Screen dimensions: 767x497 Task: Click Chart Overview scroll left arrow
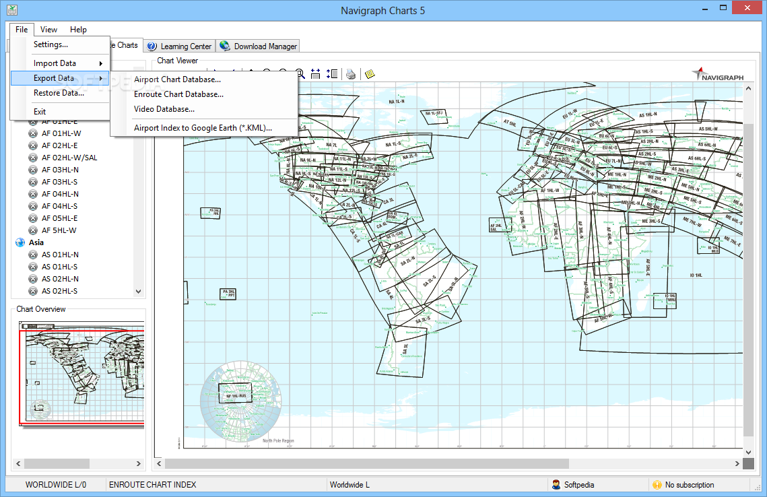pos(18,463)
